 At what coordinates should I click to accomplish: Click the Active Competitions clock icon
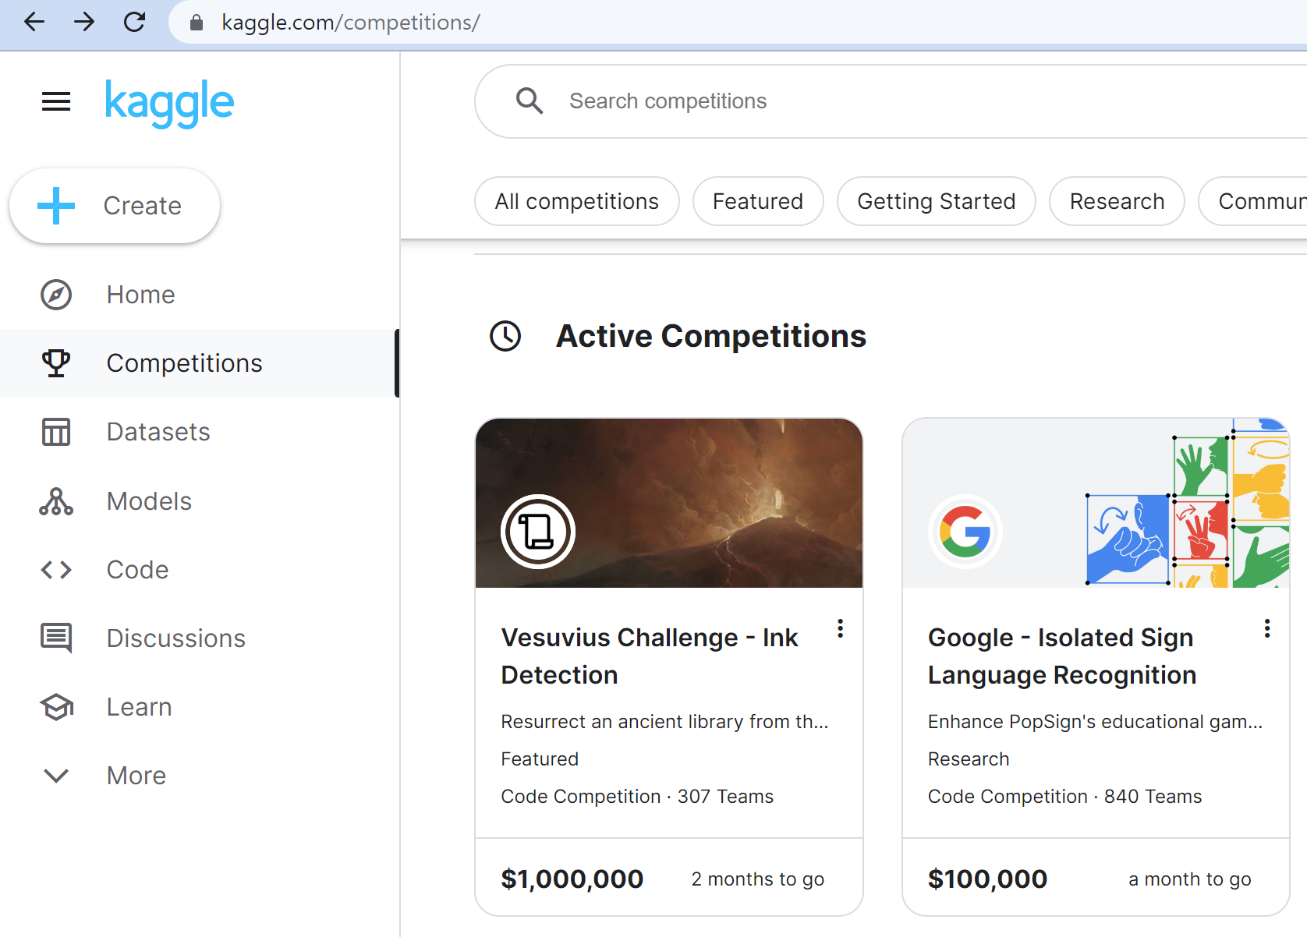[505, 336]
